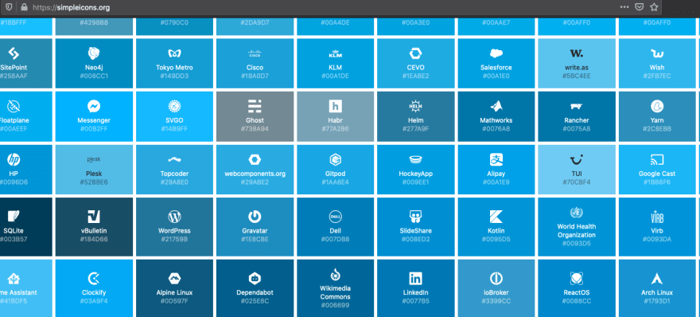Click hex code #0075A8 under Rancher

577,129
